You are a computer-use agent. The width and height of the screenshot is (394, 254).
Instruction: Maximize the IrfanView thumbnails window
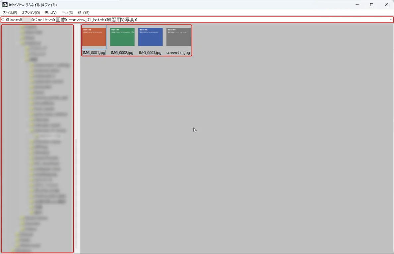point(372,5)
